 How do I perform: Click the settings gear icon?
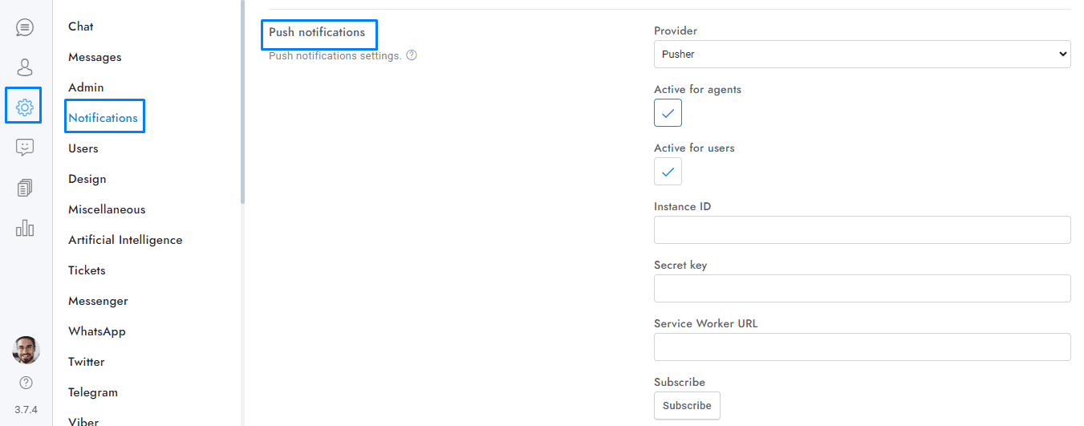pos(24,107)
